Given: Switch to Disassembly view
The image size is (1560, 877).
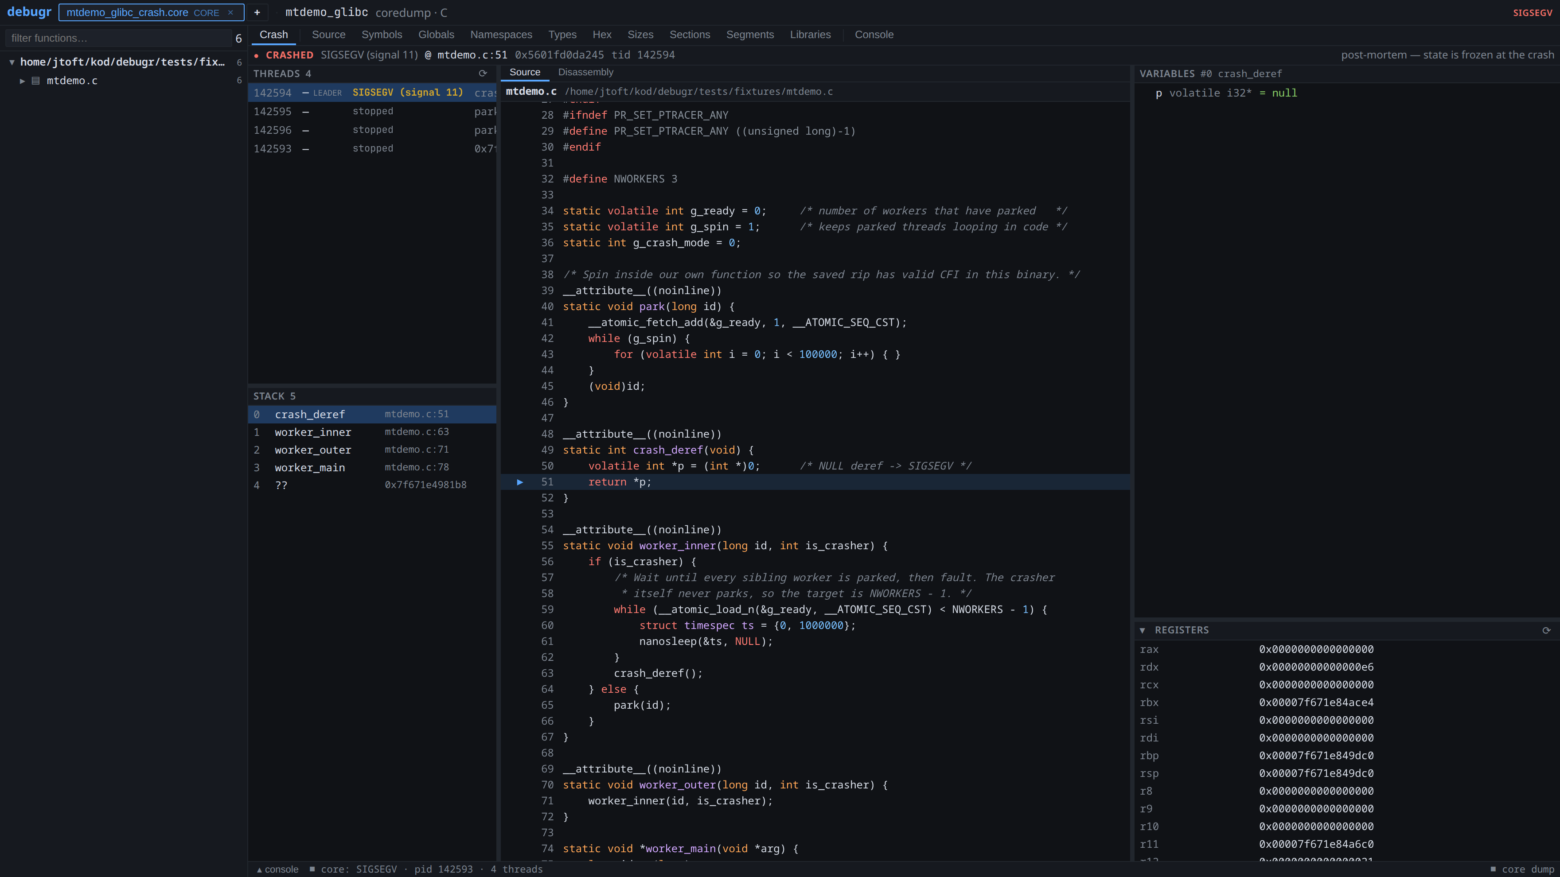Looking at the screenshot, I should (585, 72).
